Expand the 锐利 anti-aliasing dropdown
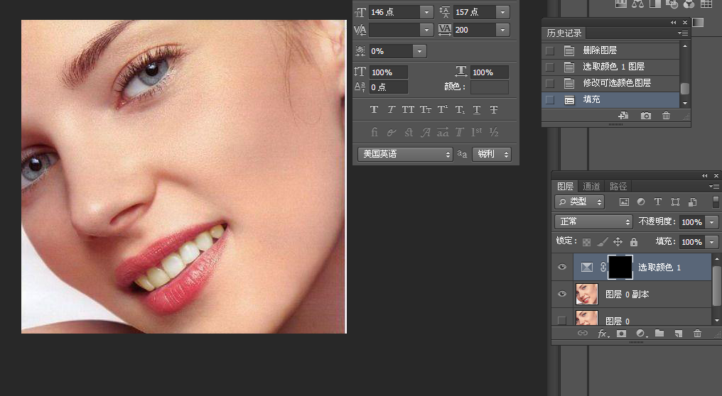722x396 pixels. pyautogui.click(x=492, y=154)
